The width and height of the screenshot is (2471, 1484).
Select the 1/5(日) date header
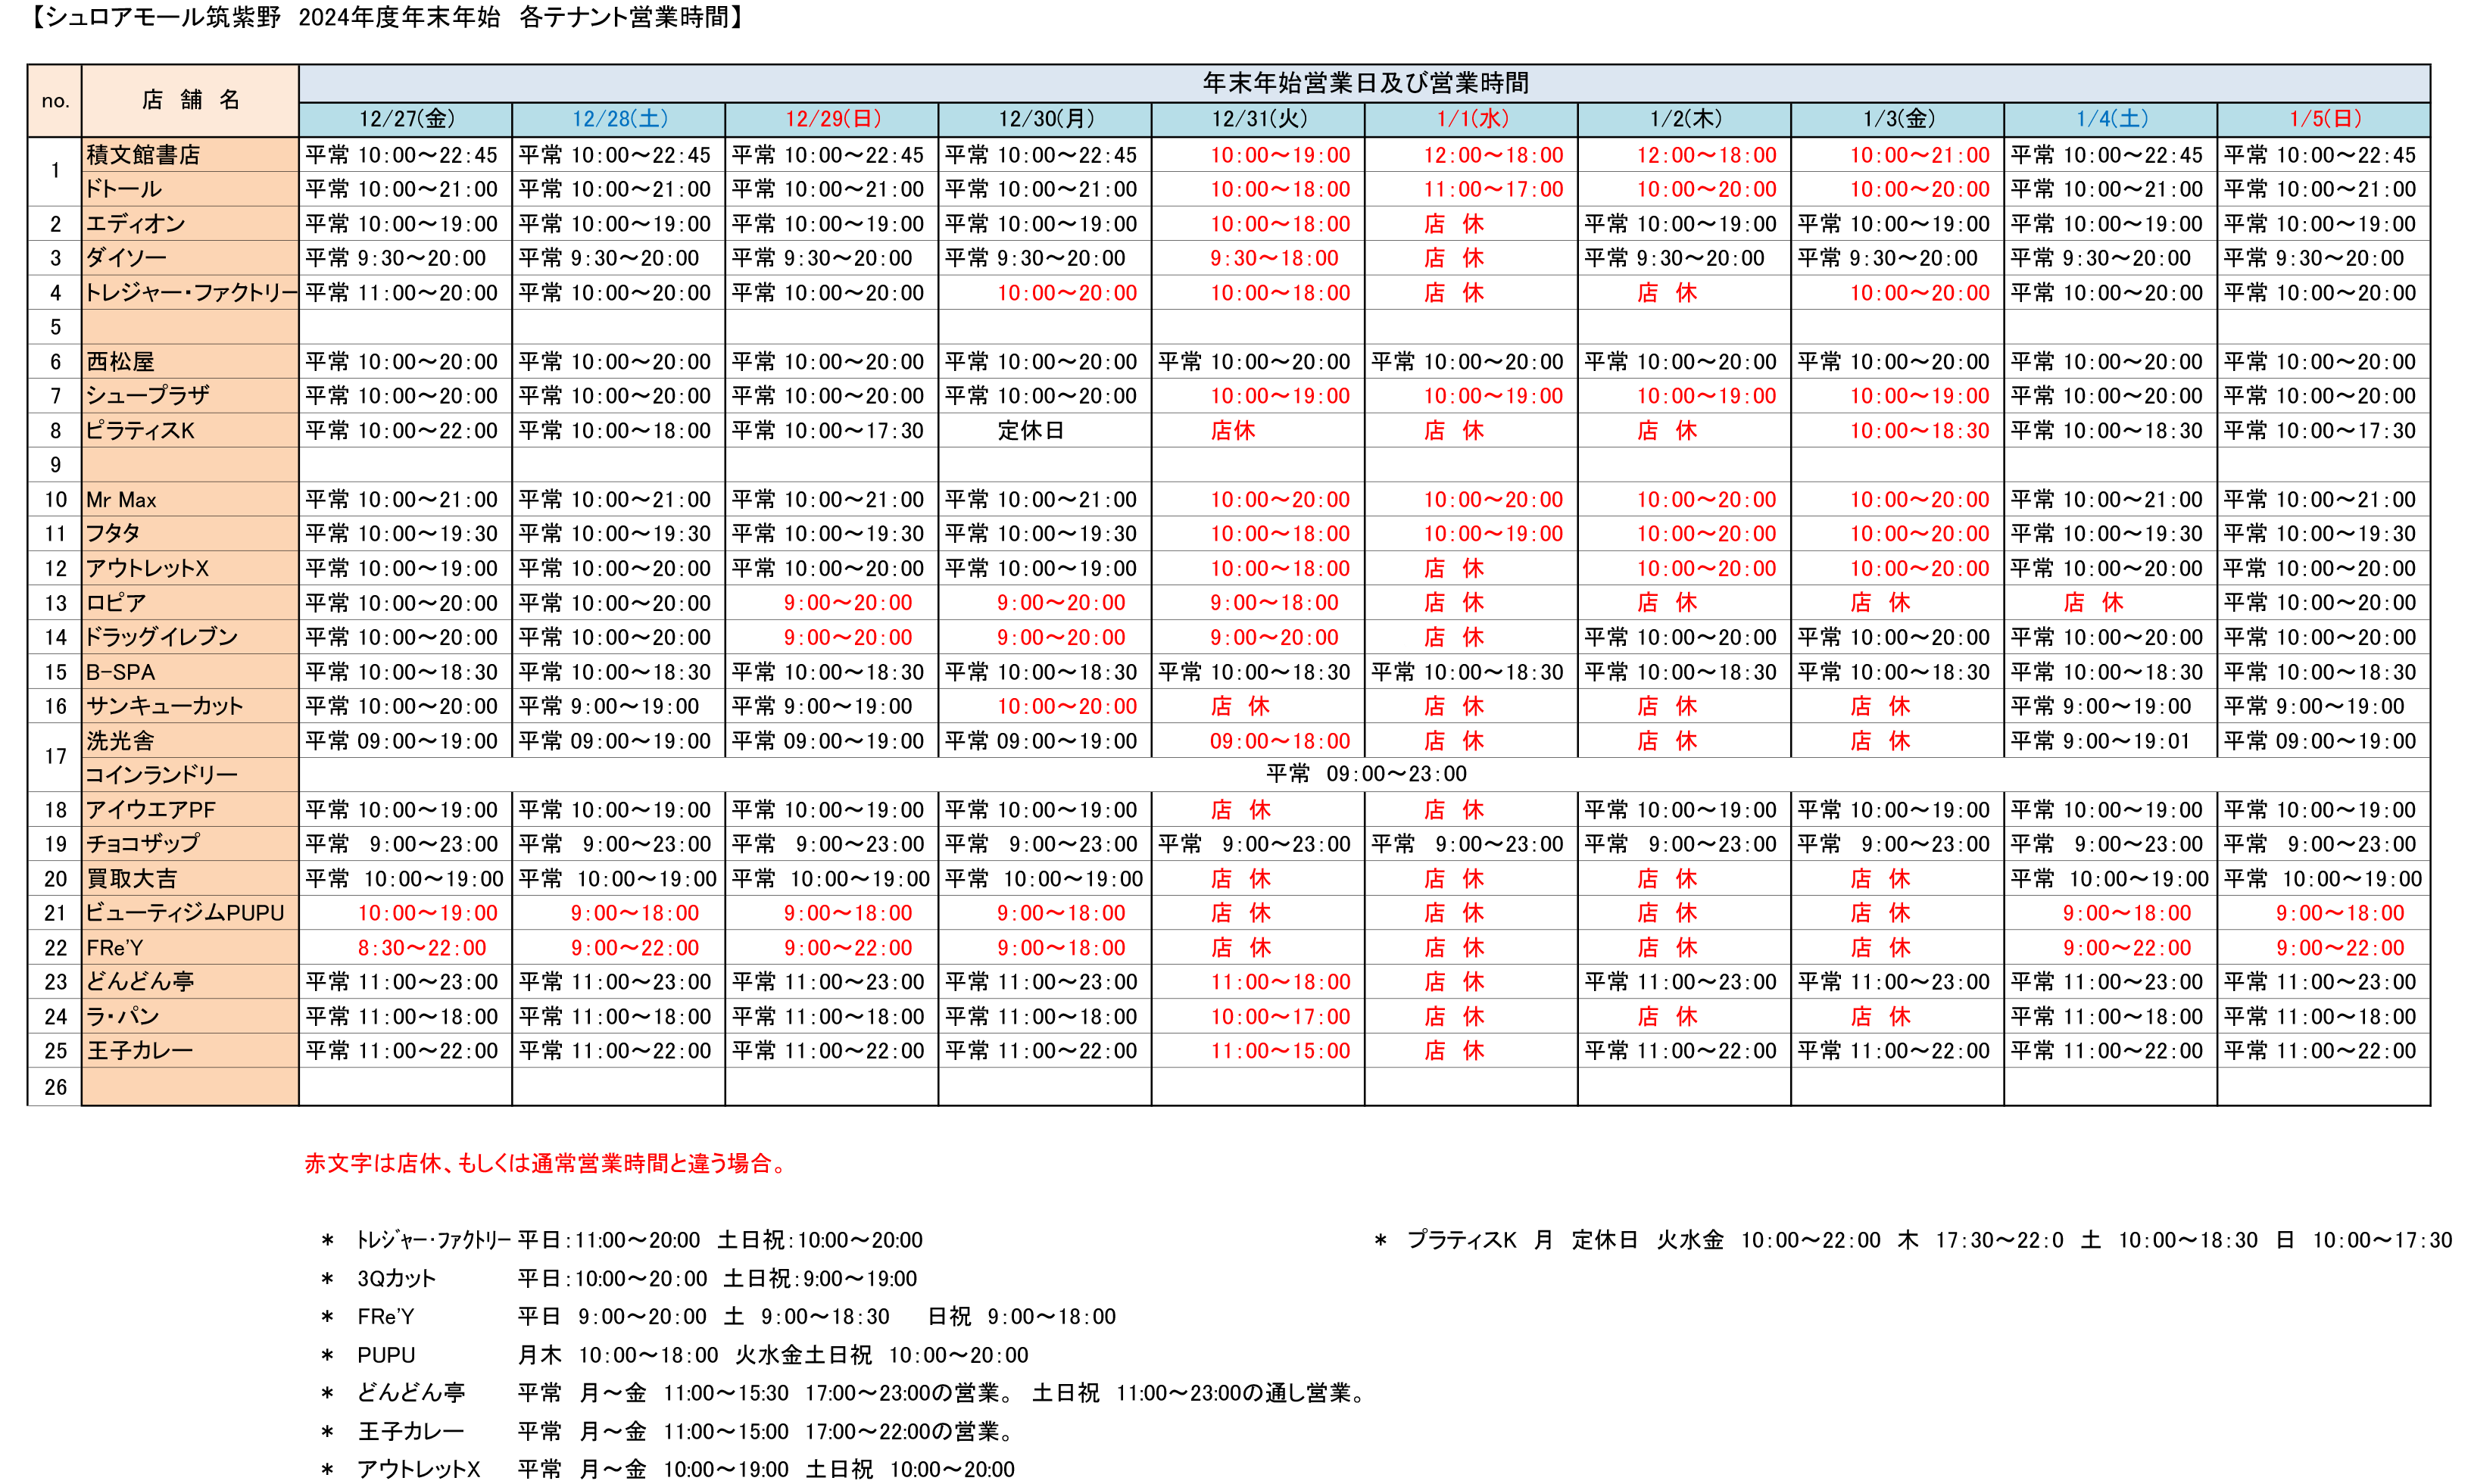2324,119
